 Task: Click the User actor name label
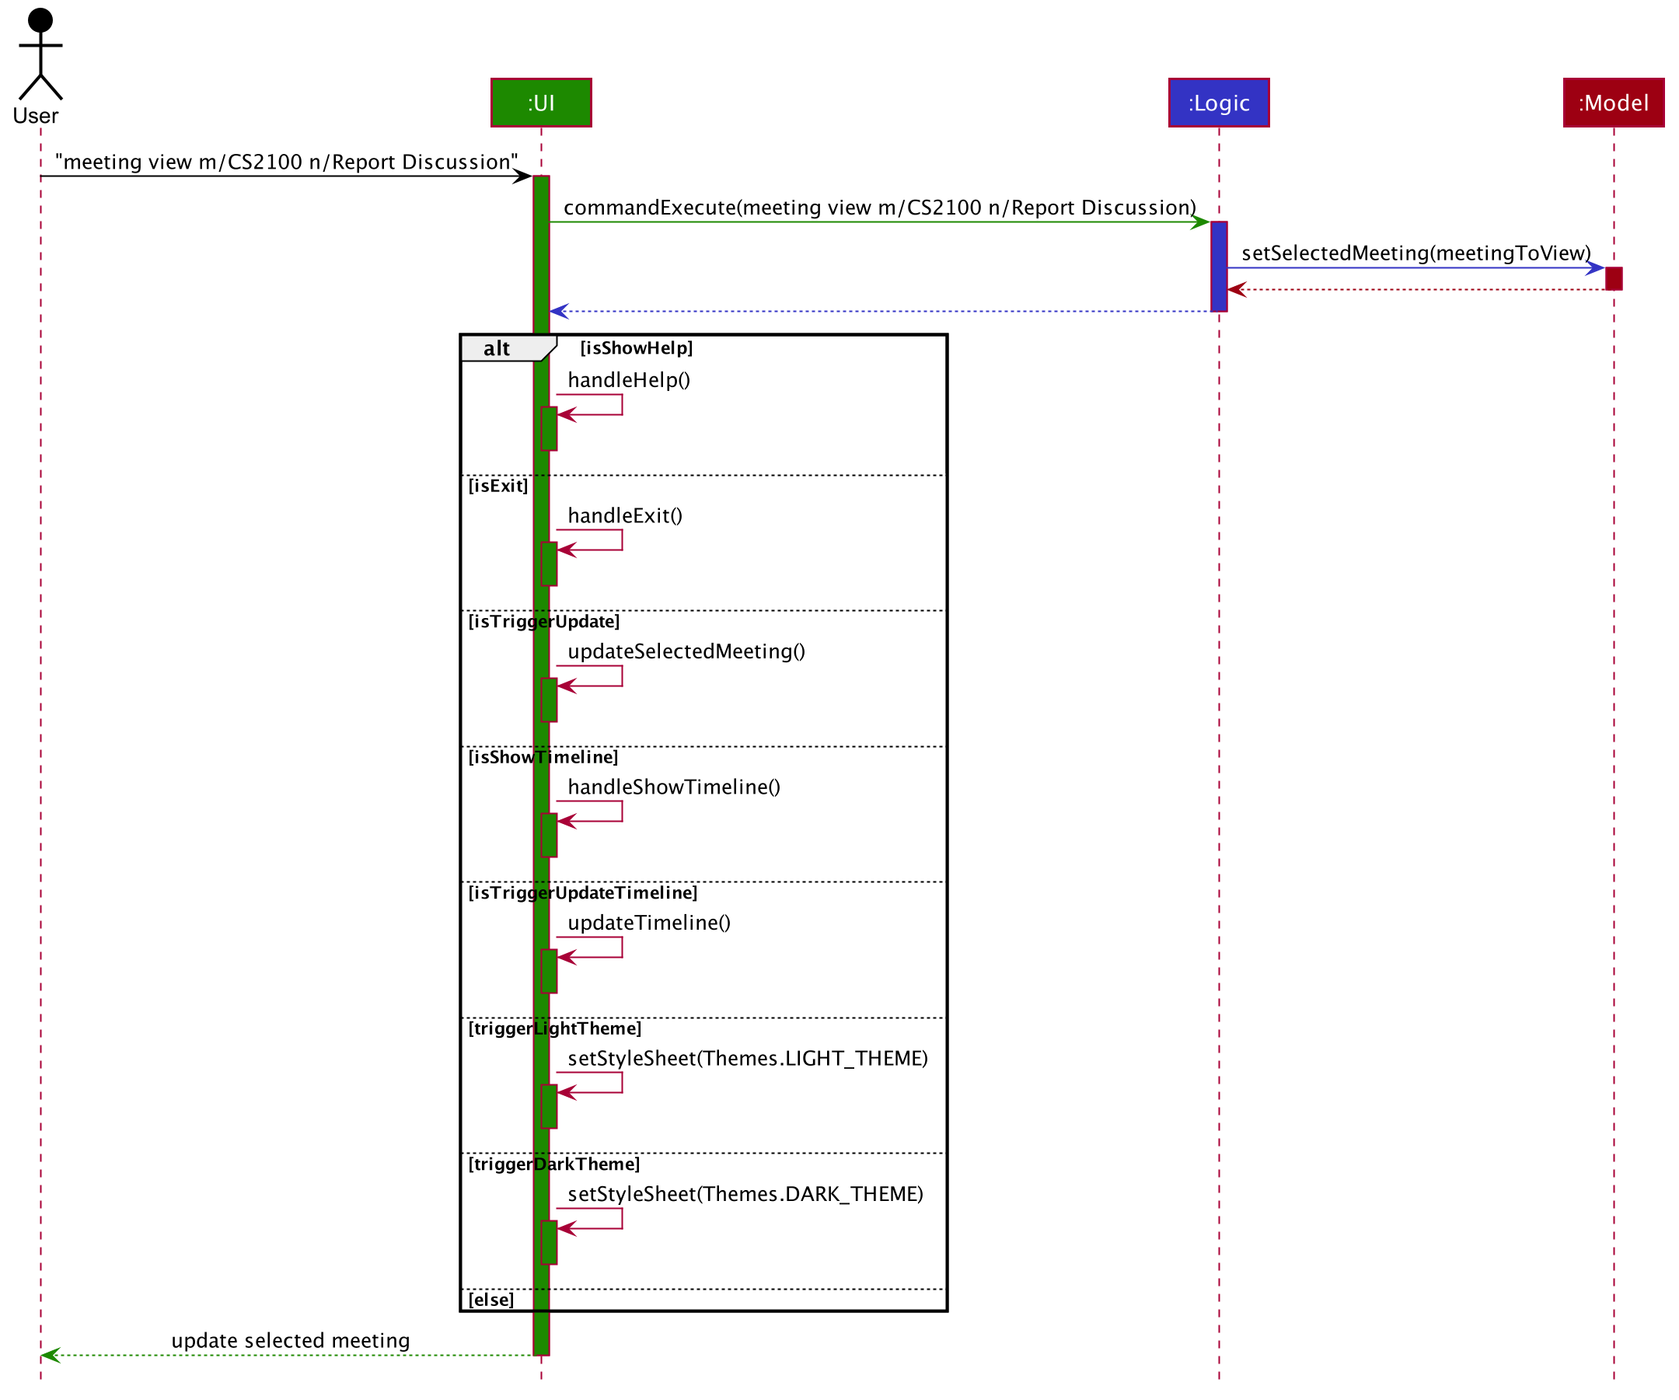(x=36, y=117)
